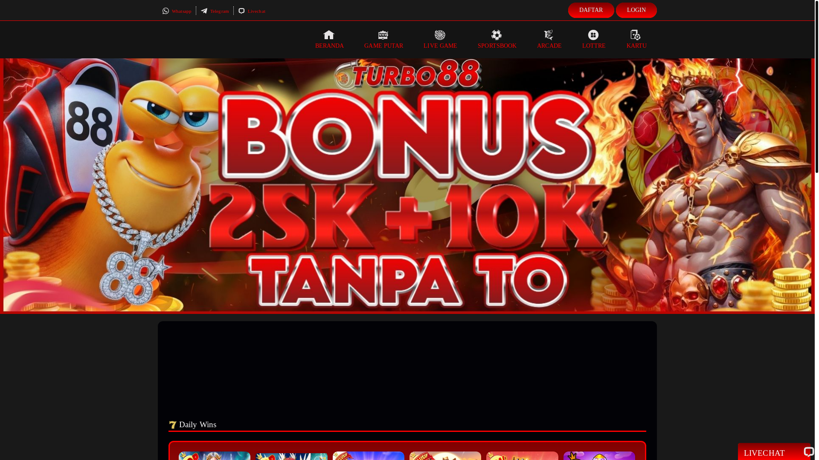Click the Livechat speech bubble icon in header
The image size is (819, 460).
242,11
